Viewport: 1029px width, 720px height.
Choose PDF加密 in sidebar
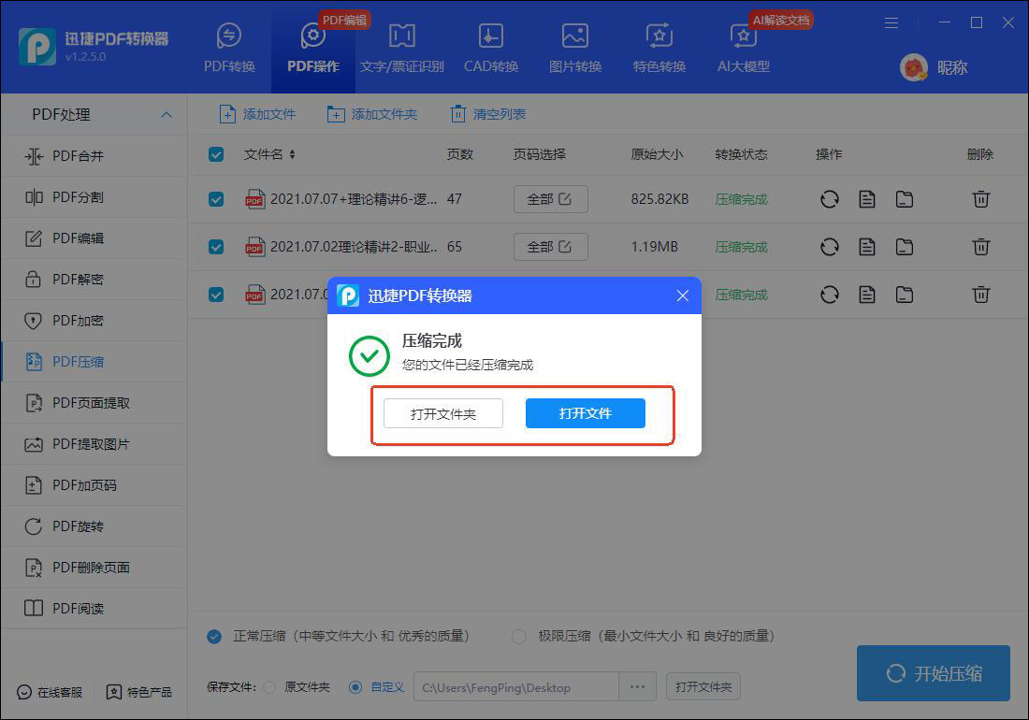point(94,321)
